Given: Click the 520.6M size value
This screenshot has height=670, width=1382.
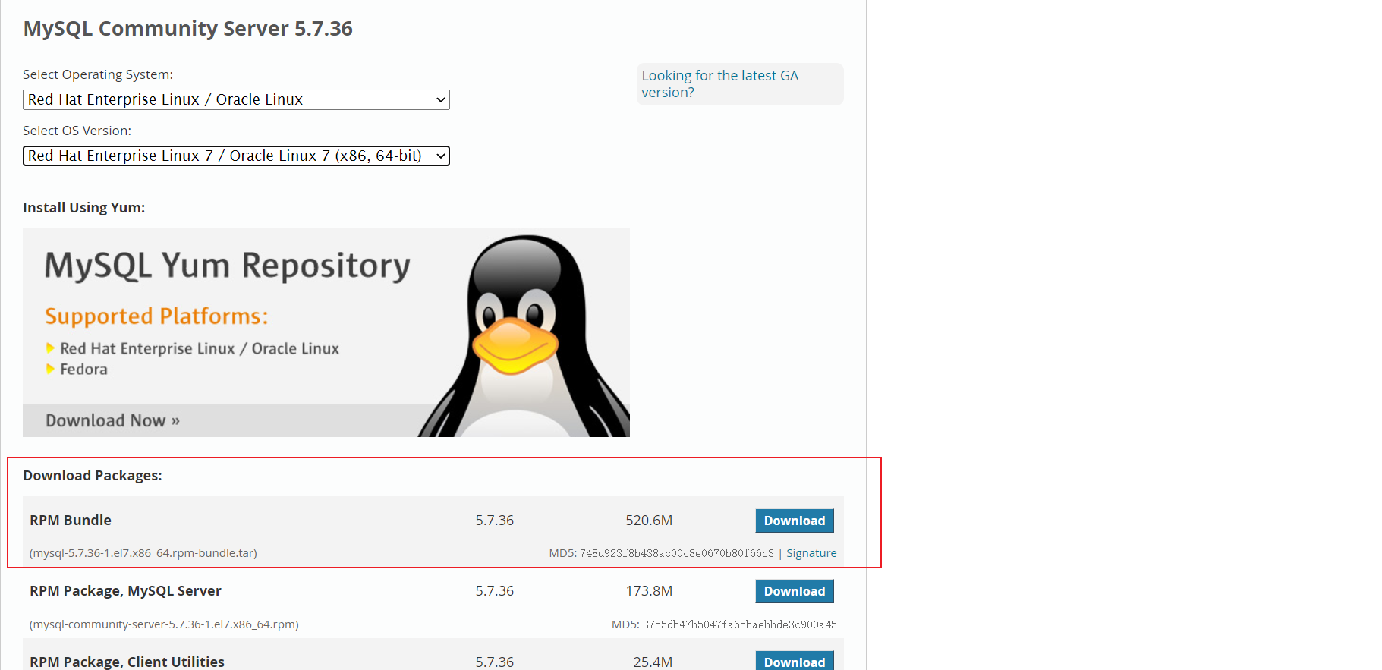Looking at the screenshot, I should pos(649,520).
